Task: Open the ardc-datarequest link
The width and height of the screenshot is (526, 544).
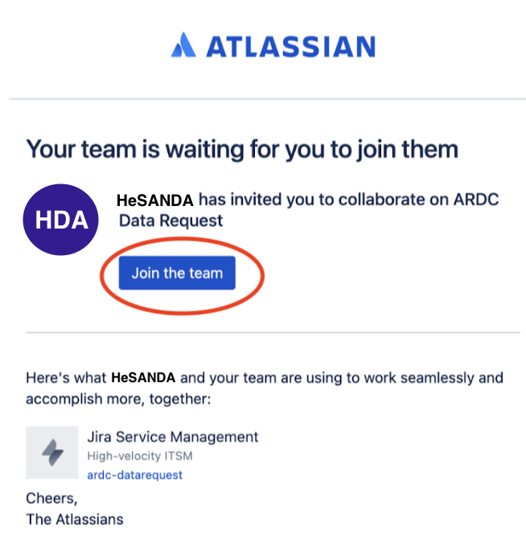Action: pyautogui.click(x=134, y=475)
